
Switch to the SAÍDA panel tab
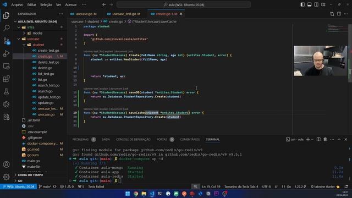tap(106, 139)
